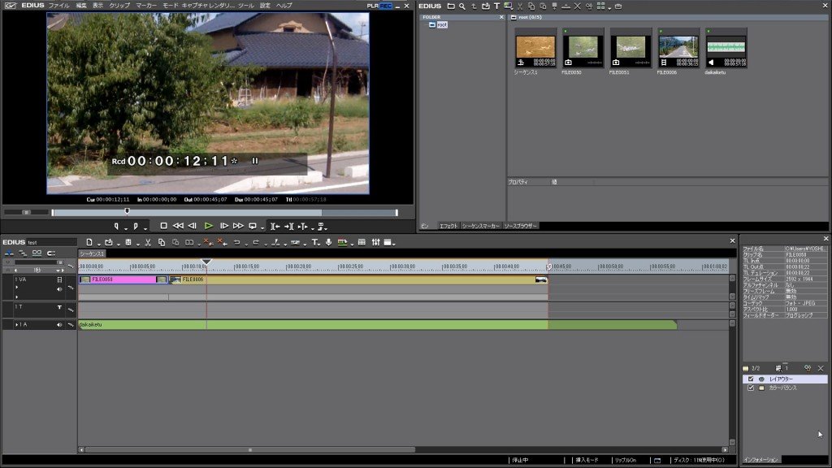
Task: Click the Add Title T icon in bin toolbar
Action: 496,6
